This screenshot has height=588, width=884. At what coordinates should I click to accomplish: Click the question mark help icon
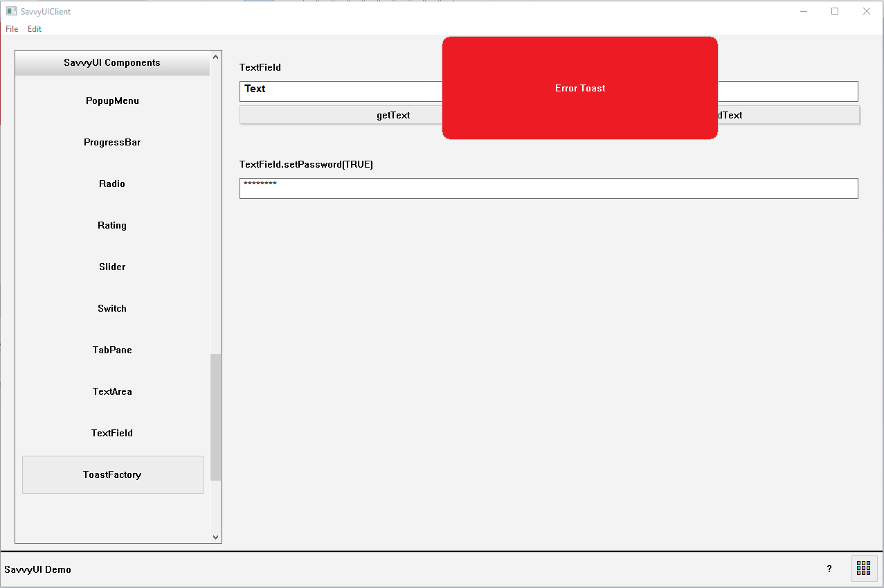(x=829, y=569)
